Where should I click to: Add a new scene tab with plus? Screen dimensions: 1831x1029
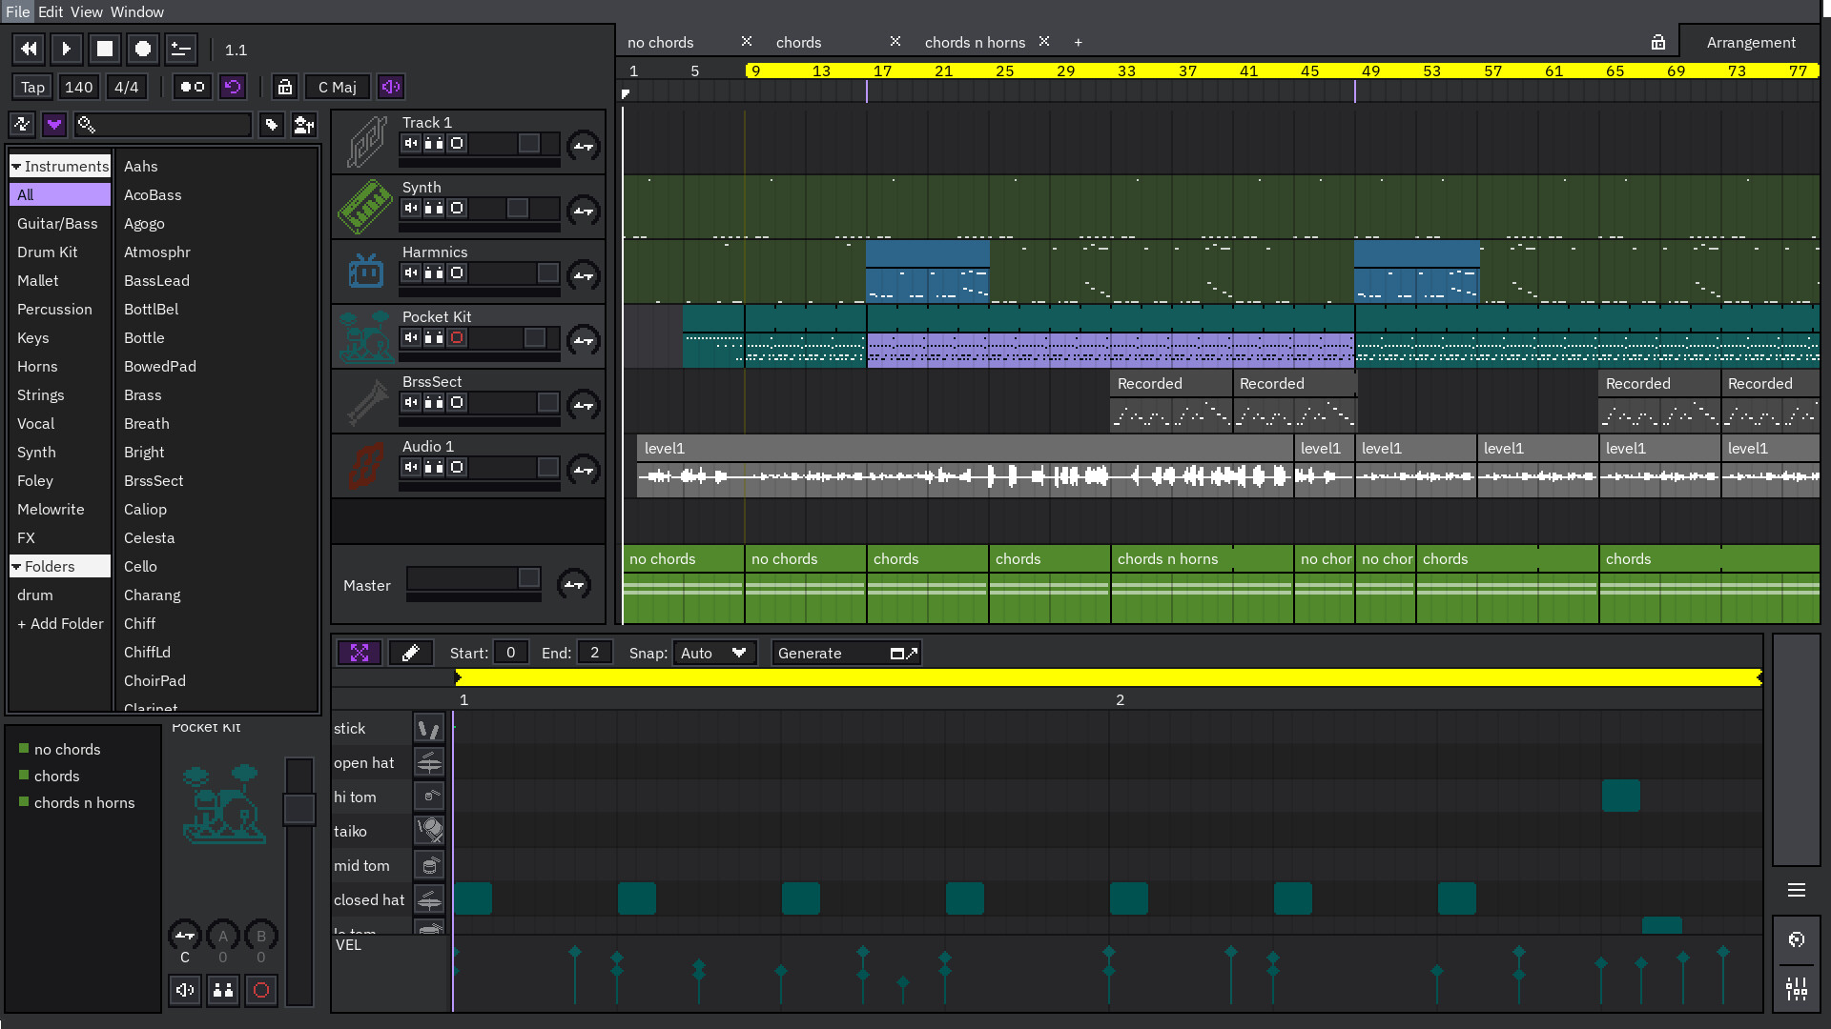(x=1079, y=42)
